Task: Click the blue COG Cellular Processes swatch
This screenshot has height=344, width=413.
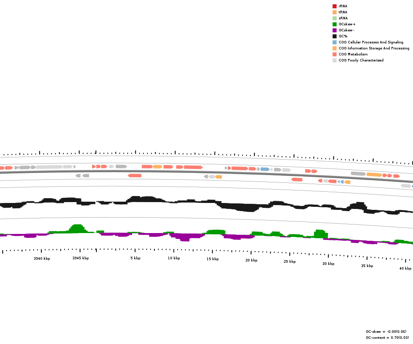Action: 335,43
